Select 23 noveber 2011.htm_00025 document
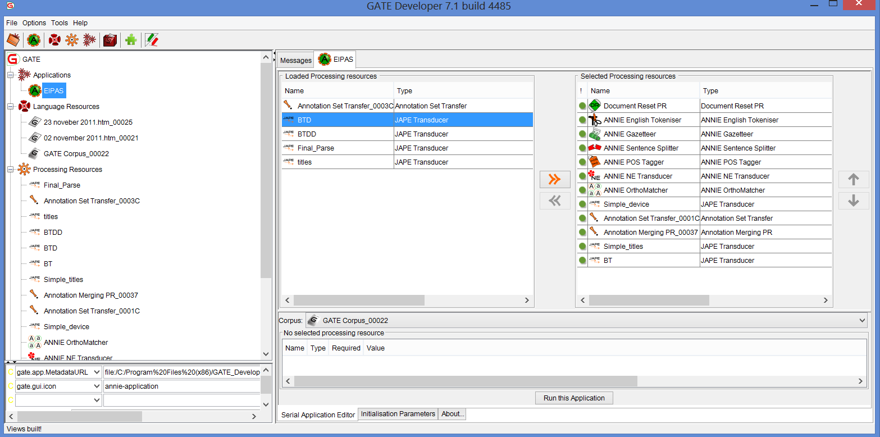The height and width of the screenshot is (437, 880). [x=88, y=122]
